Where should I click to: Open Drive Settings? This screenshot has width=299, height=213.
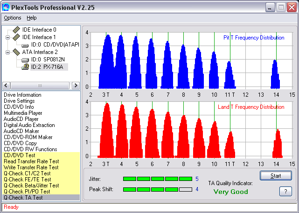pos(19,101)
